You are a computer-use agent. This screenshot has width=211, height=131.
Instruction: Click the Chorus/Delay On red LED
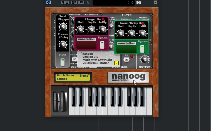tap(143, 23)
